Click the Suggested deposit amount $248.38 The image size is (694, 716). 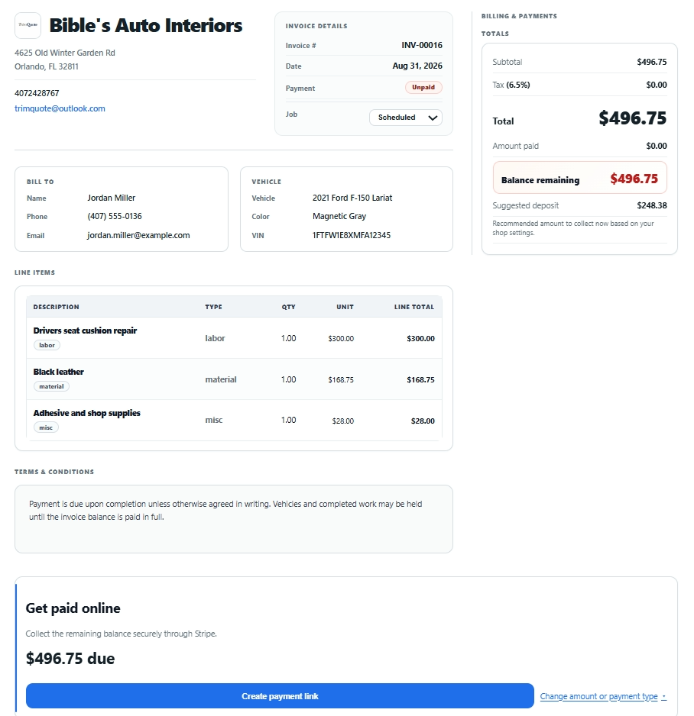[x=652, y=205]
